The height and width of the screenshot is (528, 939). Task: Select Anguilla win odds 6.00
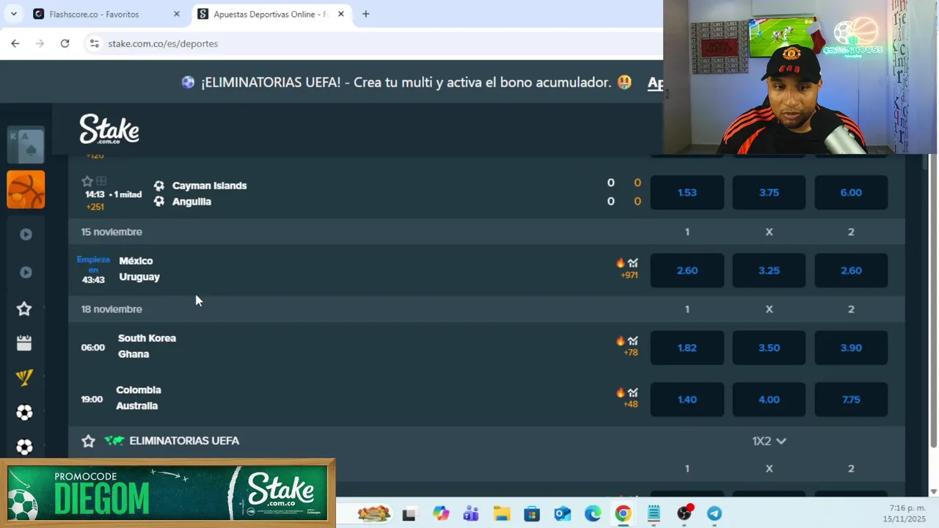coord(851,192)
